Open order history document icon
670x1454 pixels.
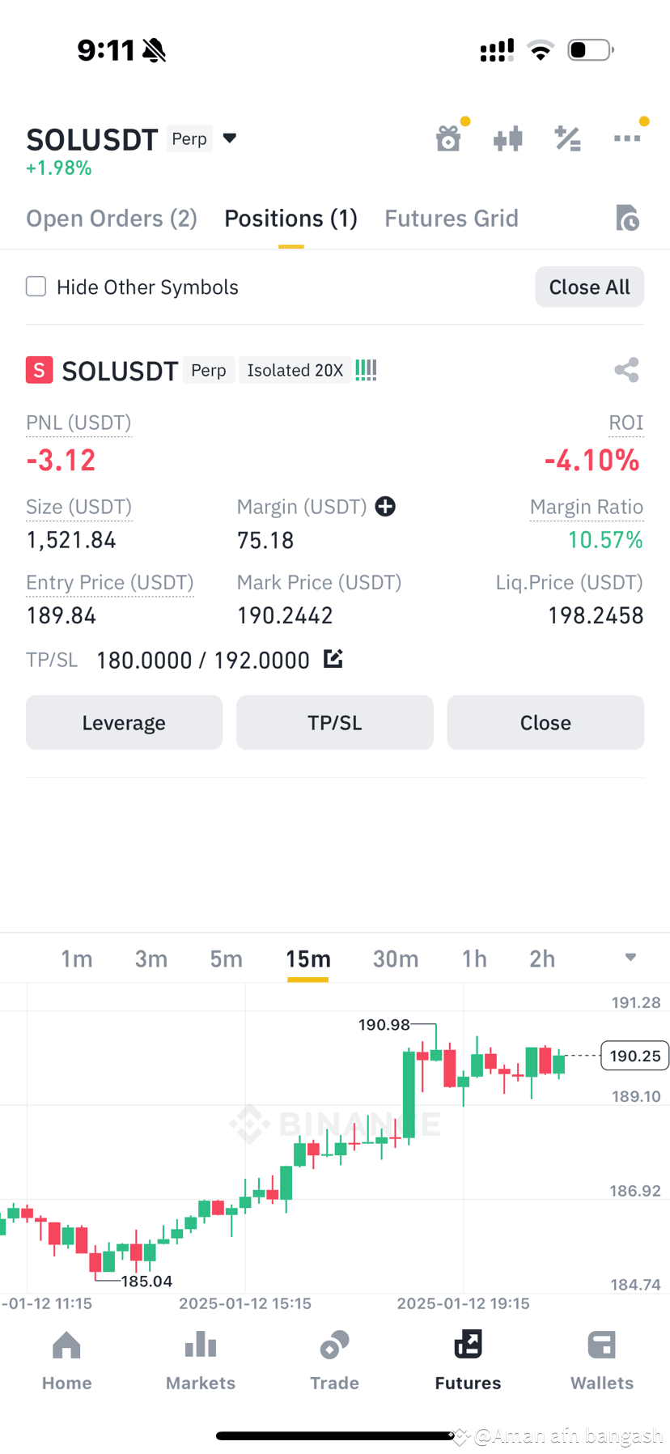click(627, 219)
